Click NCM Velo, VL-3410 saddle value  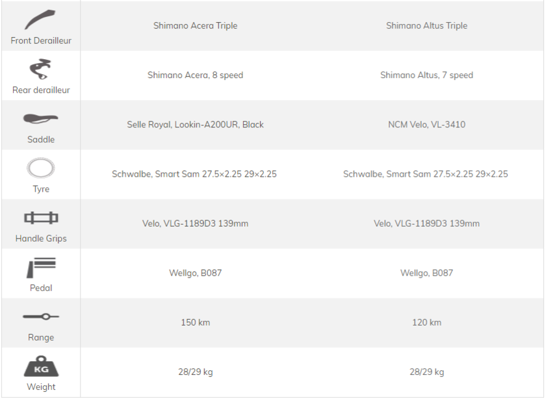coord(426,125)
